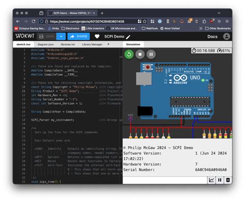Screen dimensions: 245x201
Task: Select the SCPI Demo - Wokwi browser tab
Action: (72, 13)
